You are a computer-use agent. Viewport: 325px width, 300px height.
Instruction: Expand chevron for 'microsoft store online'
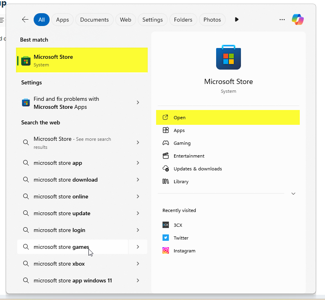[x=138, y=196]
